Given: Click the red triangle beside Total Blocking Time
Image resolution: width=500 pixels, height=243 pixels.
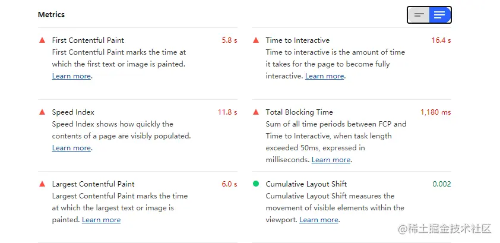Looking at the screenshot, I should (x=256, y=112).
